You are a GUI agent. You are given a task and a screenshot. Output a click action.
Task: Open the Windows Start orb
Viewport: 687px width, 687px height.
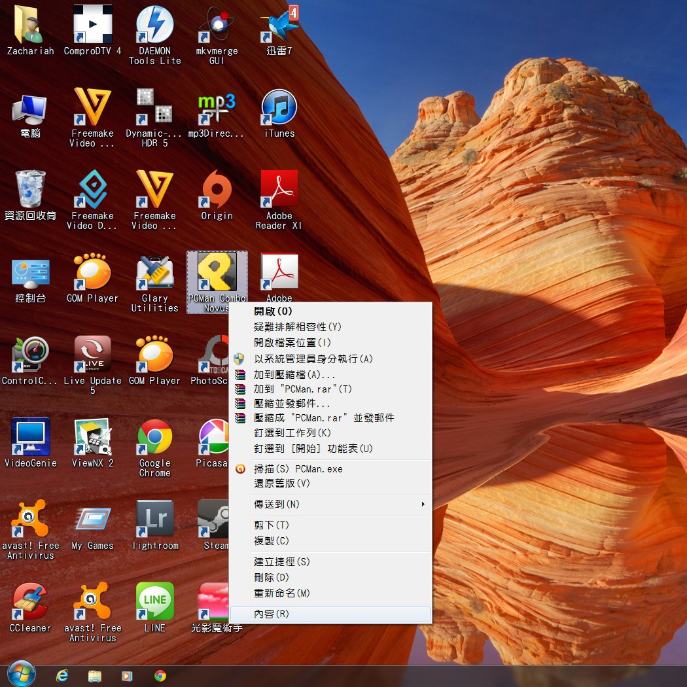pyautogui.click(x=20, y=675)
